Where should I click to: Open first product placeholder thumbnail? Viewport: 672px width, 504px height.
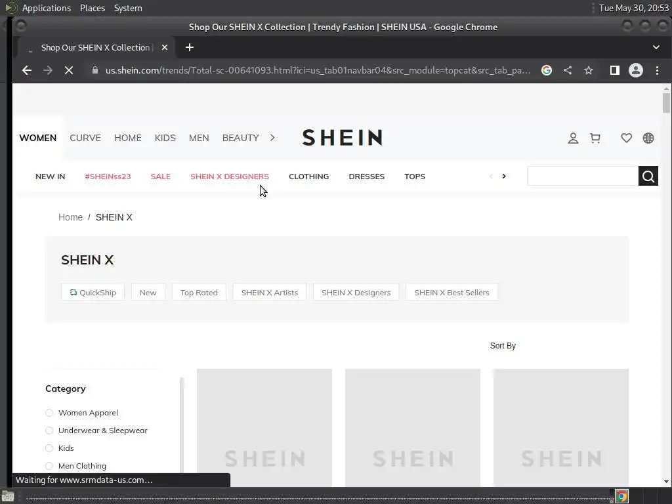pyautogui.click(x=264, y=428)
